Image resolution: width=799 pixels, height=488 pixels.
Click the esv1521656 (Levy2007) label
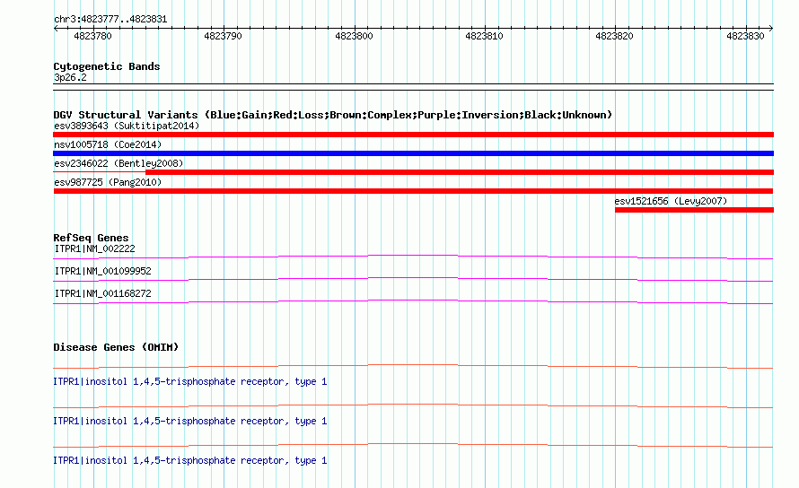click(671, 201)
